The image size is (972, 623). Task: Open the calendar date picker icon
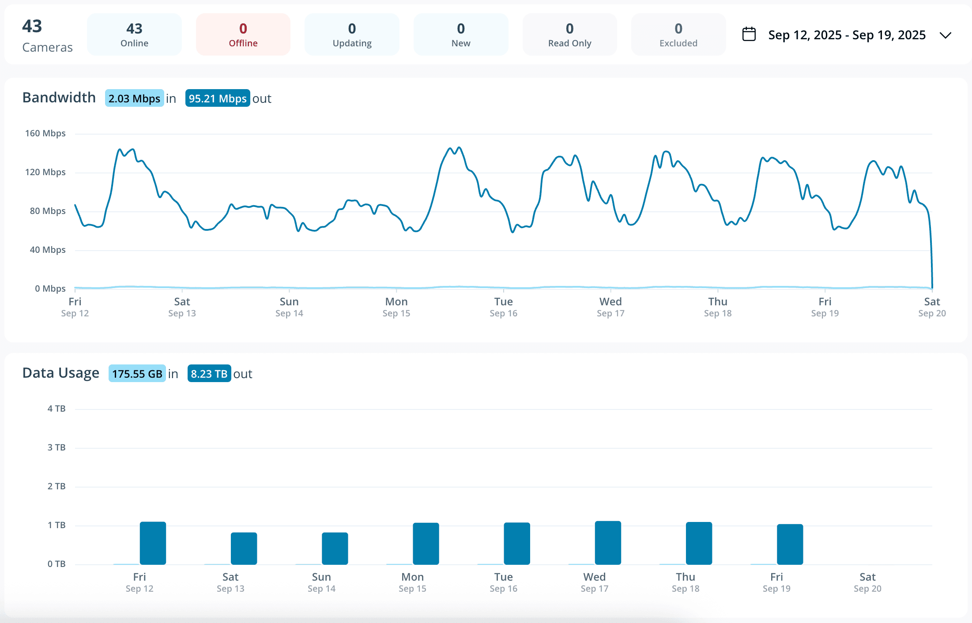[749, 34]
